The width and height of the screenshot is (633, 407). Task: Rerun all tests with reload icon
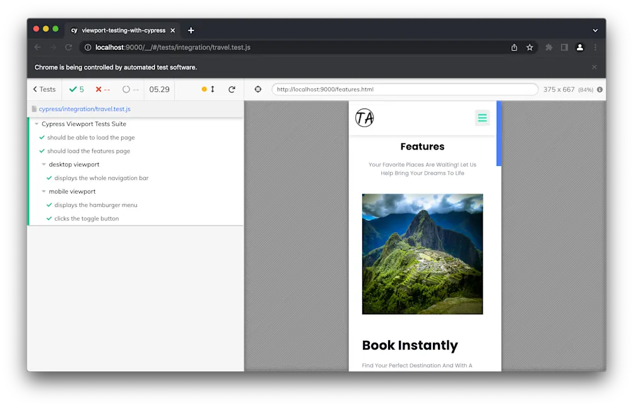click(232, 89)
